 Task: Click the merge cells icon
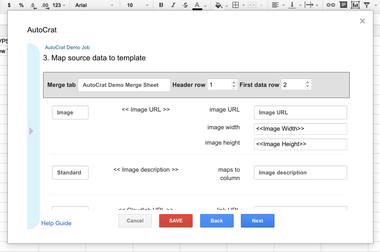(252, 5)
